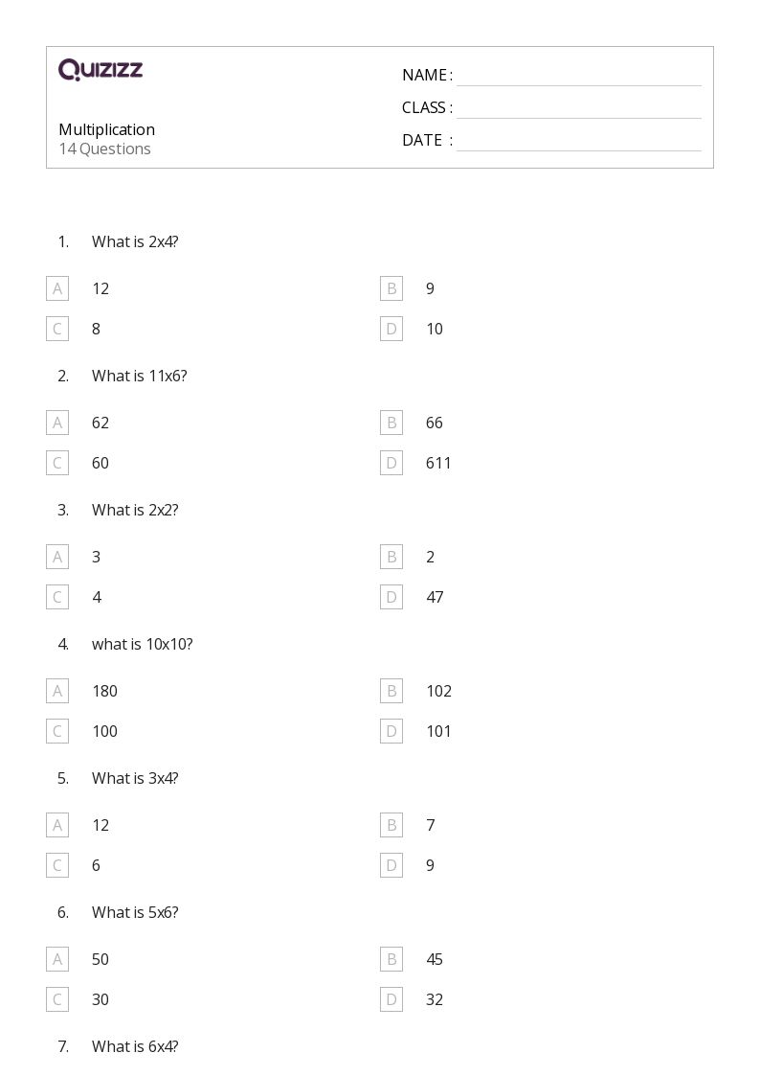Check box B with answer 7
Image resolution: width=760 pixels, height=1076 pixels.
pyautogui.click(x=391, y=826)
